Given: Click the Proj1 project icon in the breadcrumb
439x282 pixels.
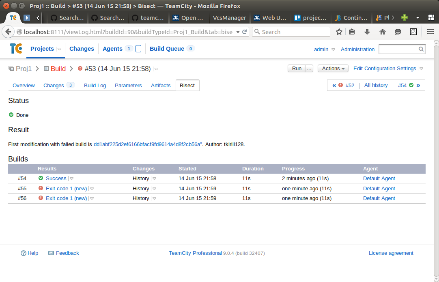Looking at the screenshot, I should (x=11, y=68).
